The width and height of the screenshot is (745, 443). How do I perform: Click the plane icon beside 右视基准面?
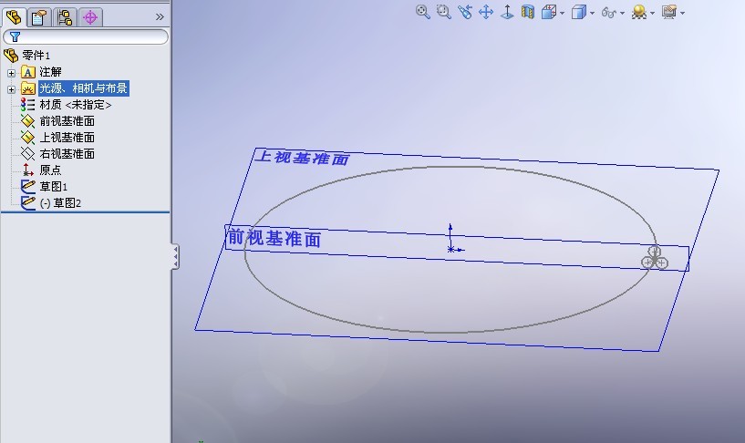[x=27, y=154]
